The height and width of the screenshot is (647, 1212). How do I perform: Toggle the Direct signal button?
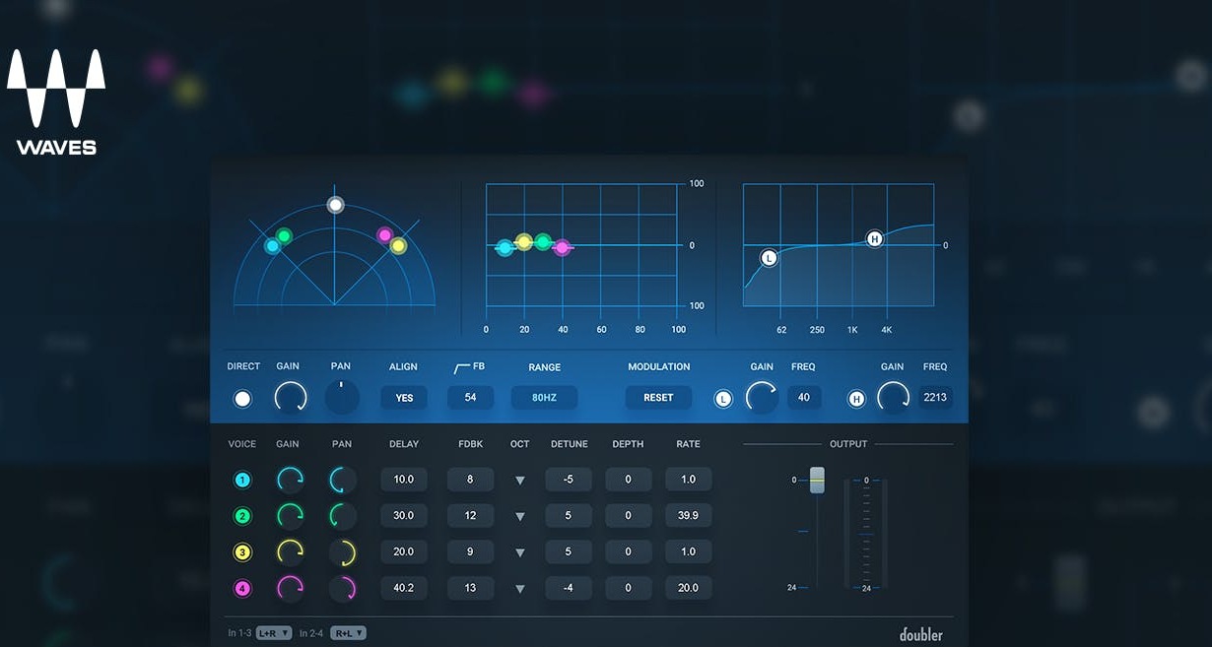(x=242, y=399)
